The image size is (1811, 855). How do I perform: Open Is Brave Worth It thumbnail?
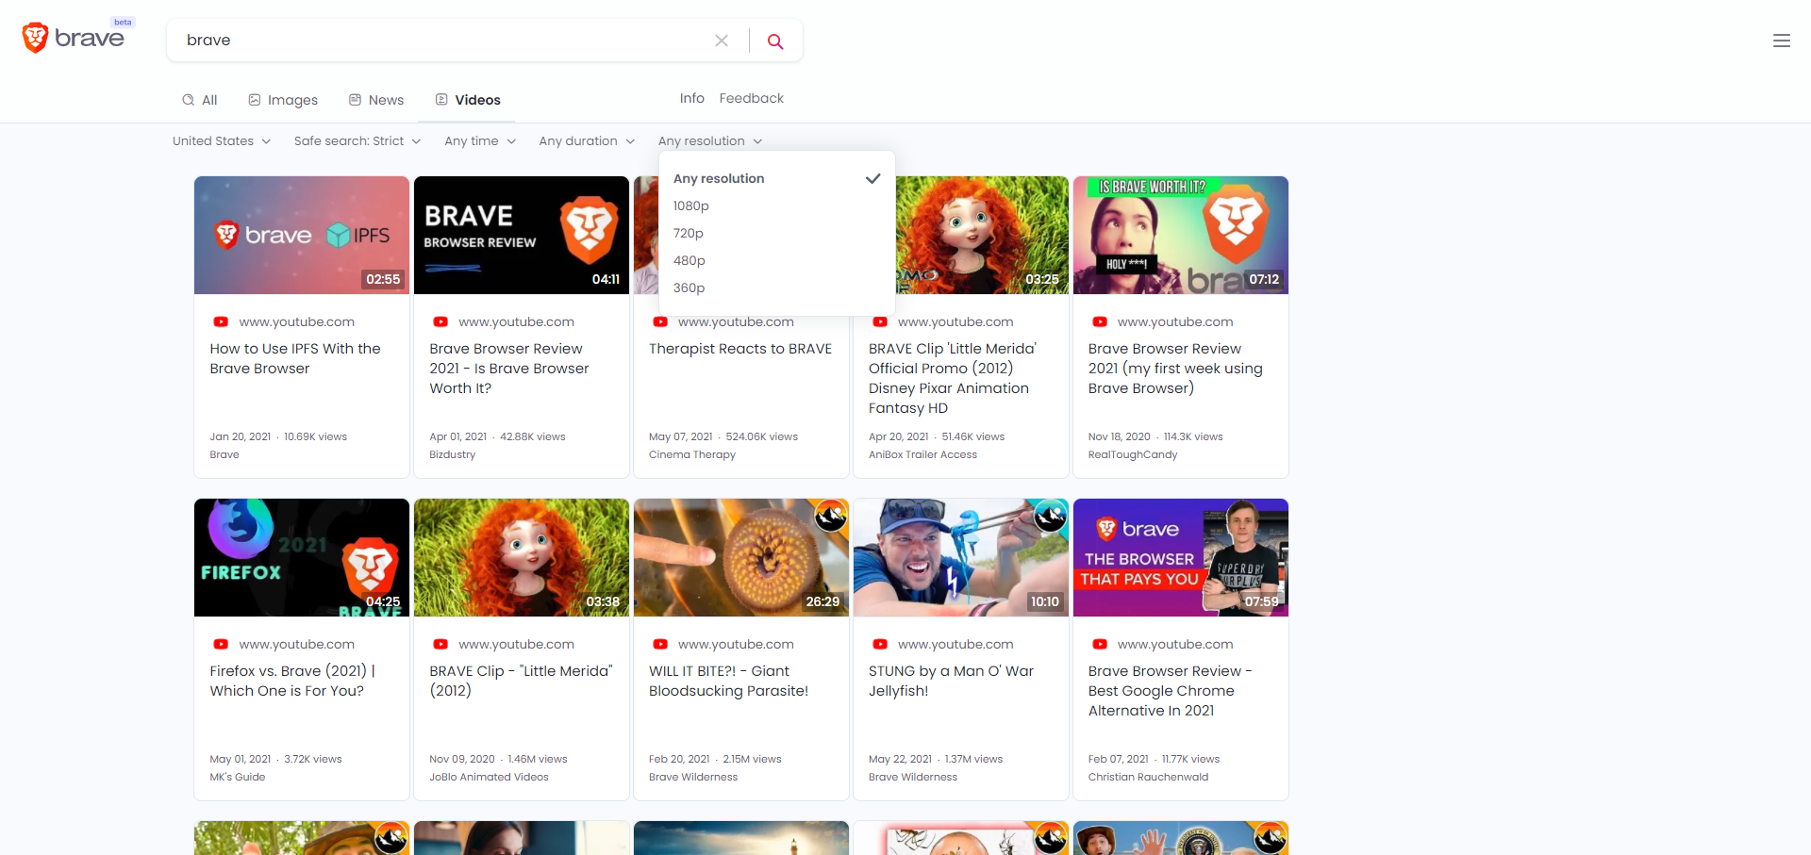click(x=1181, y=235)
